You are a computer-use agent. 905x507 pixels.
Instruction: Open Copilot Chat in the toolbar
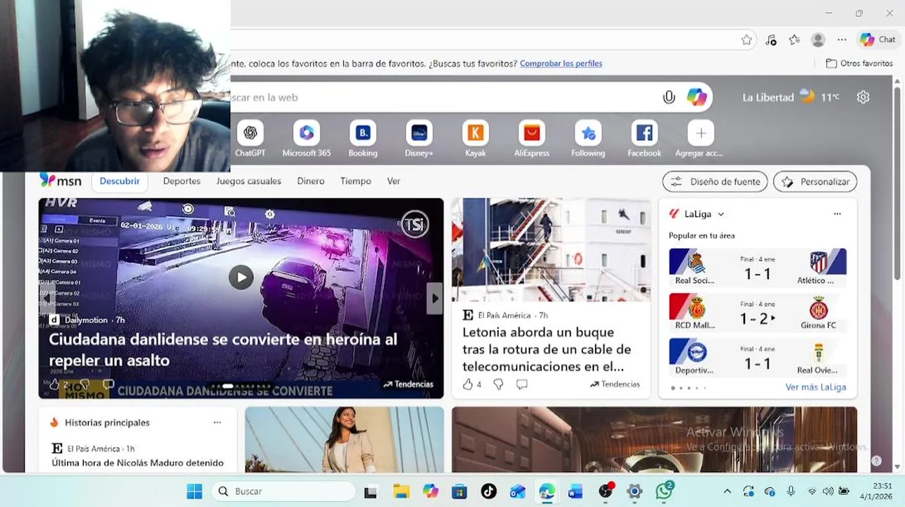click(x=878, y=40)
